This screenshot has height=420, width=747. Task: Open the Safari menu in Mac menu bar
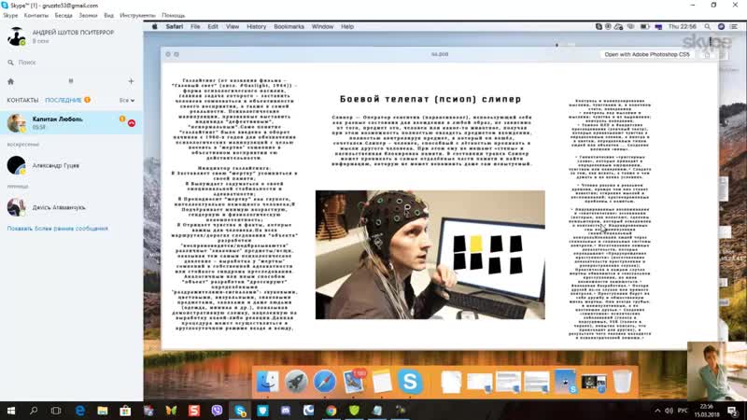[x=175, y=27]
